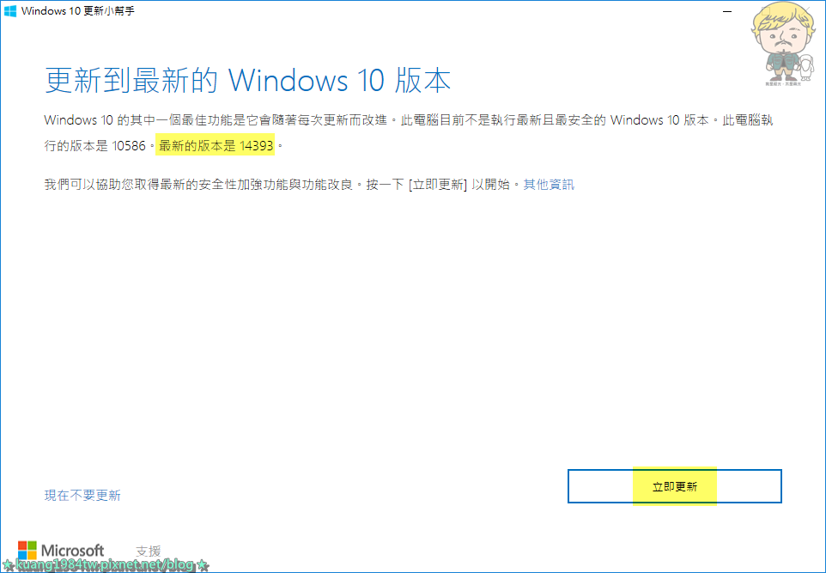Click the Microsoft wordmark text
Image resolution: width=826 pixels, height=573 pixels.
(73, 551)
